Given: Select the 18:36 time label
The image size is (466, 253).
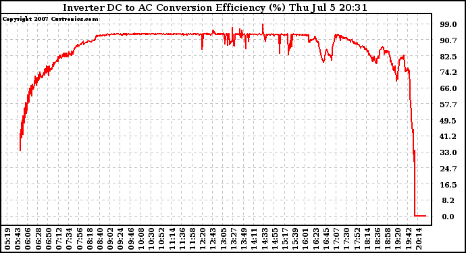Looking at the screenshot, I should (377, 239).
